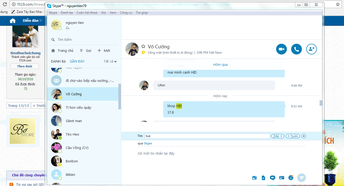Viewport: 344px width, 186px height.
Task: Click the 17.8 message text
Action: coord(171,112)
